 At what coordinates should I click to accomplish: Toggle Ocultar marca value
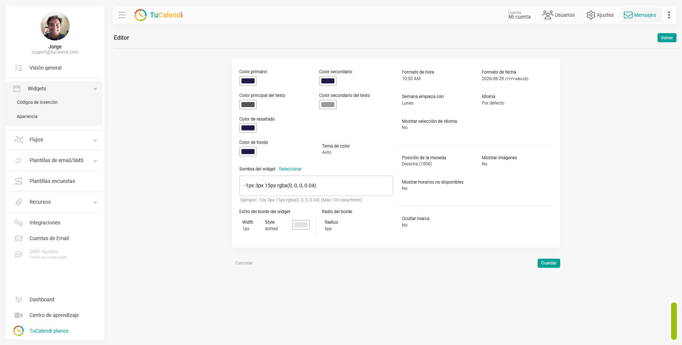pos(405,225)
